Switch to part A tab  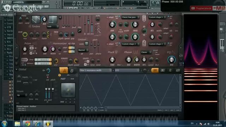tap(64, 71)
